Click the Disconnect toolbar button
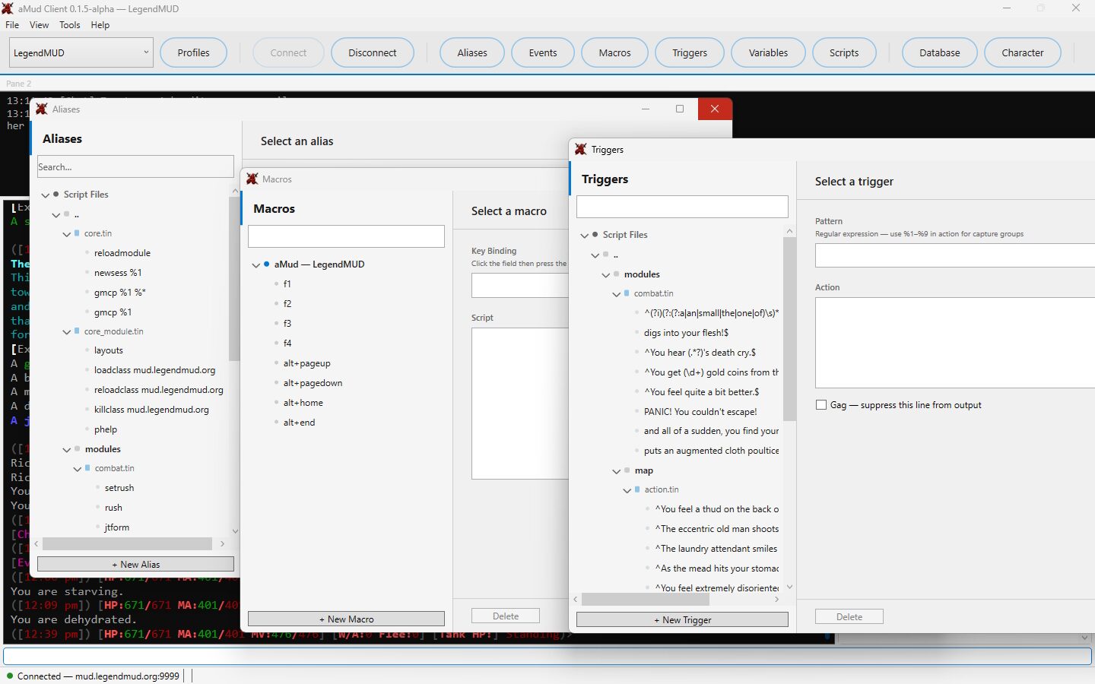 (x=373, y=52)
